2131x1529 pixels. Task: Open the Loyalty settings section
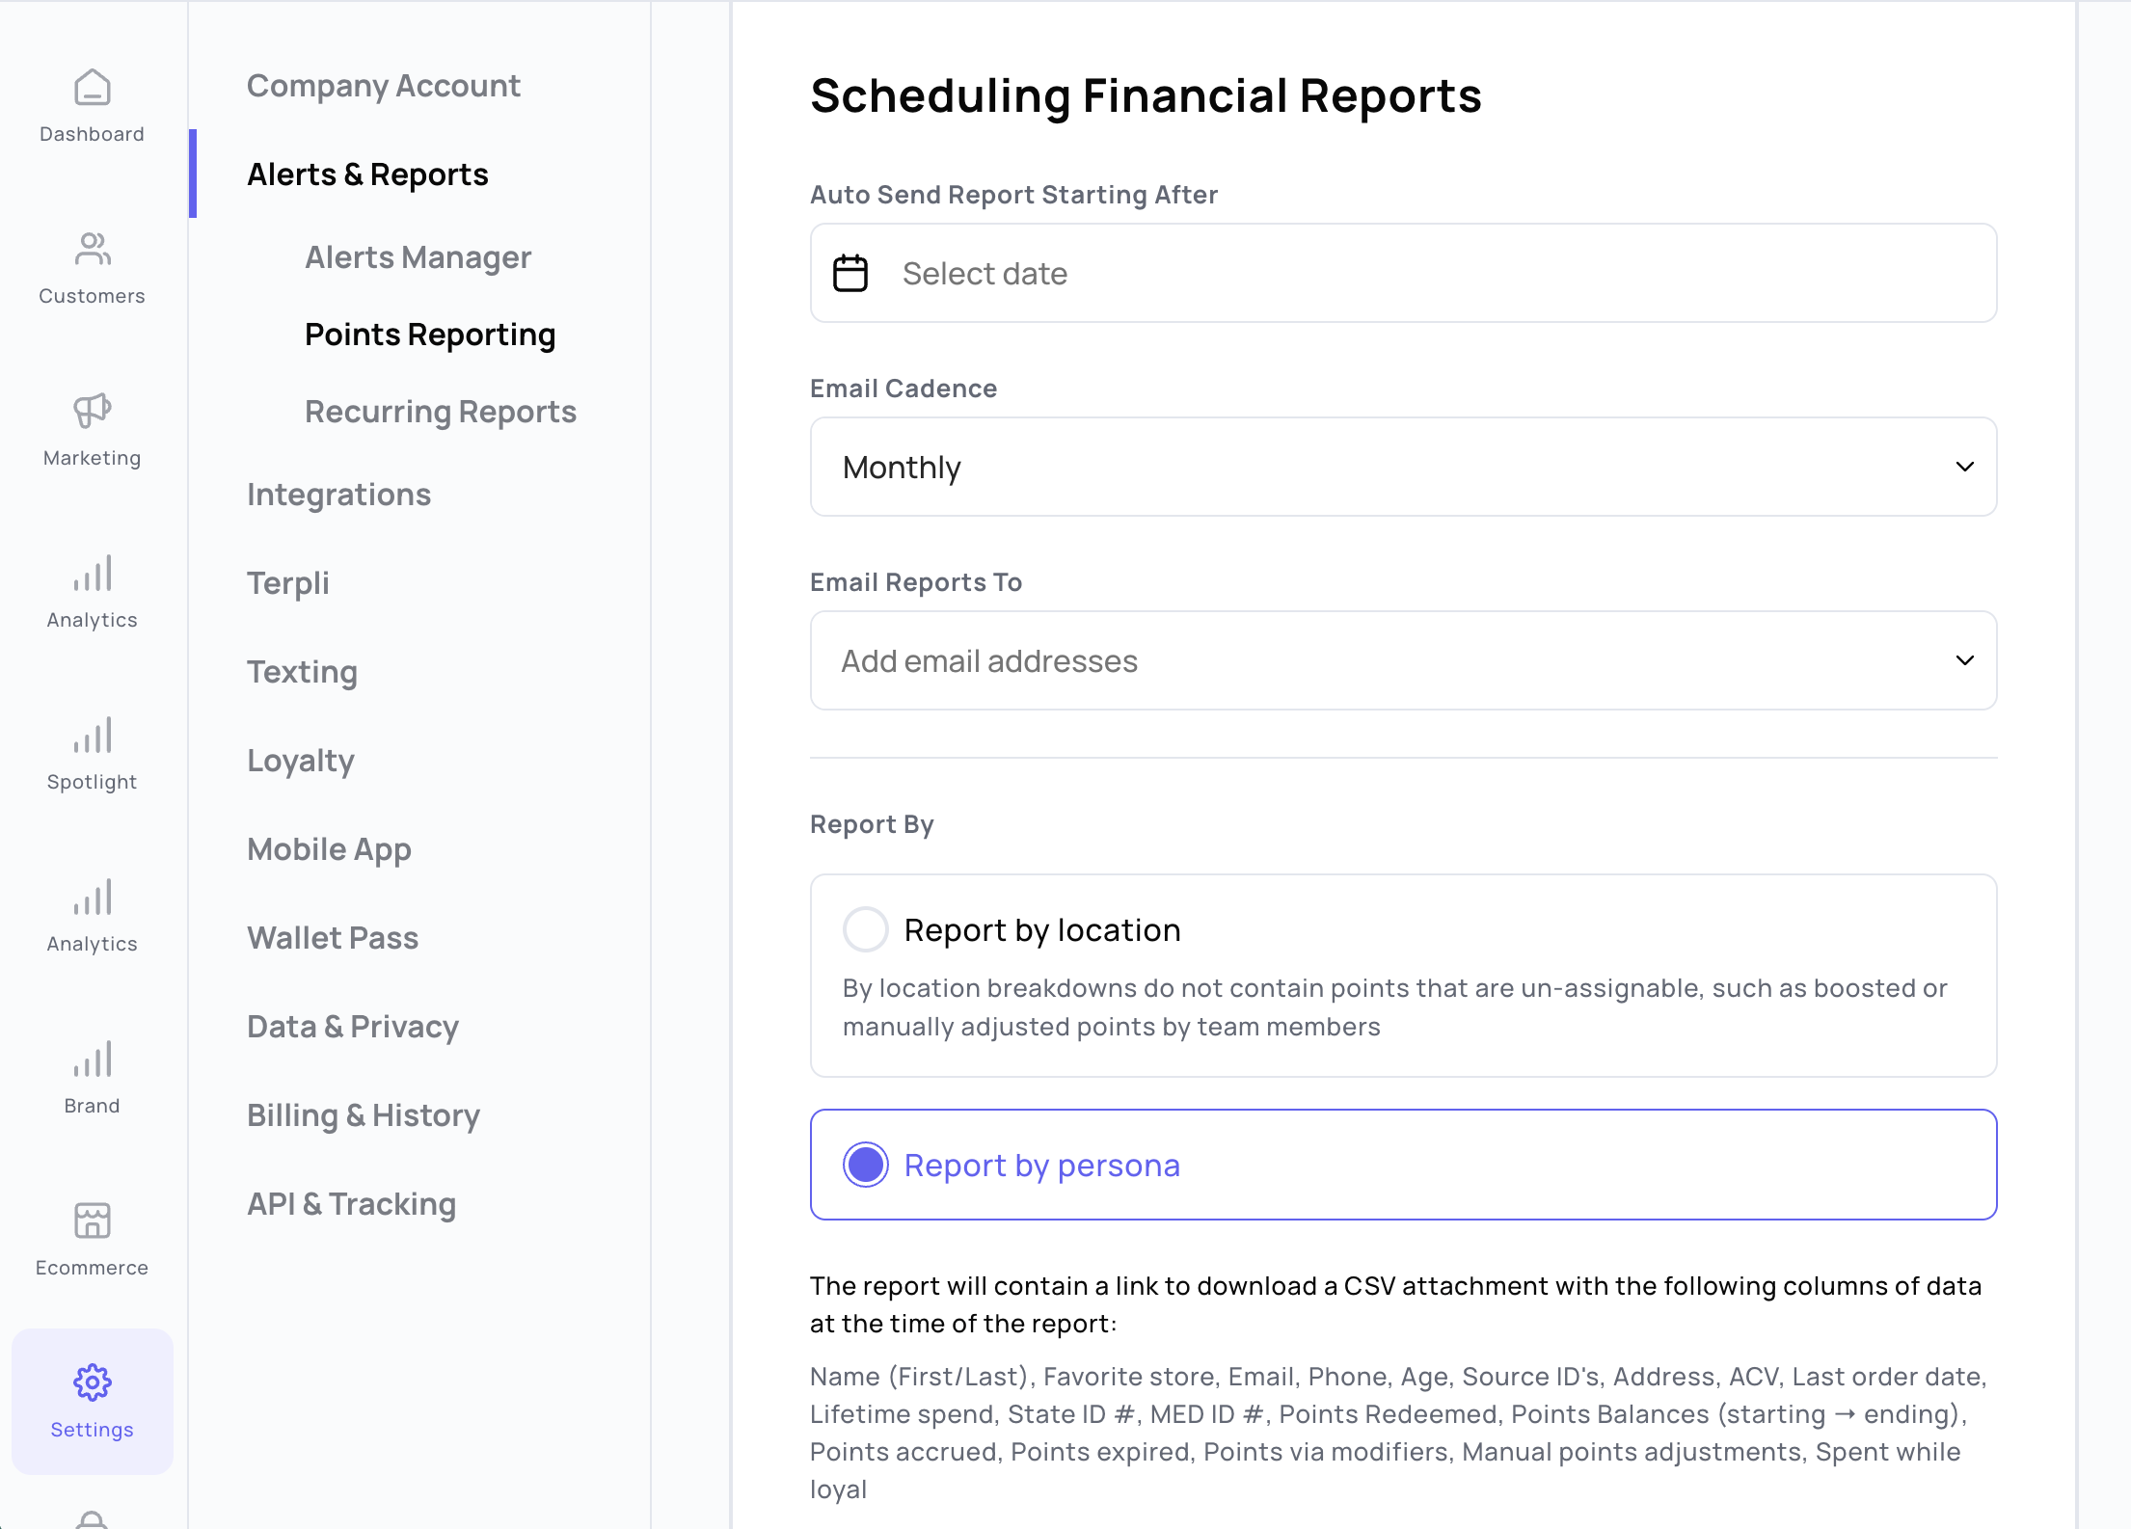(x=301, y=761)
